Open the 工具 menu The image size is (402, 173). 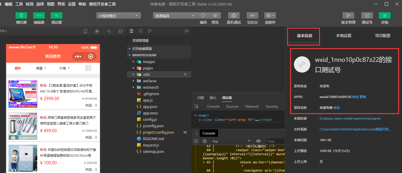point(19,4)
